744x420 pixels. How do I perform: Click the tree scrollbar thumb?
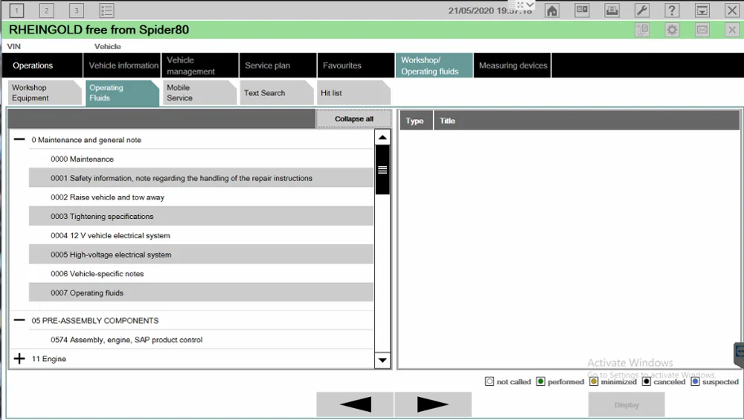click(x=382, y=170)
